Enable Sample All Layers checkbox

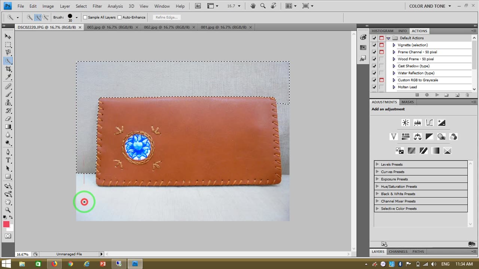[85, 17]
